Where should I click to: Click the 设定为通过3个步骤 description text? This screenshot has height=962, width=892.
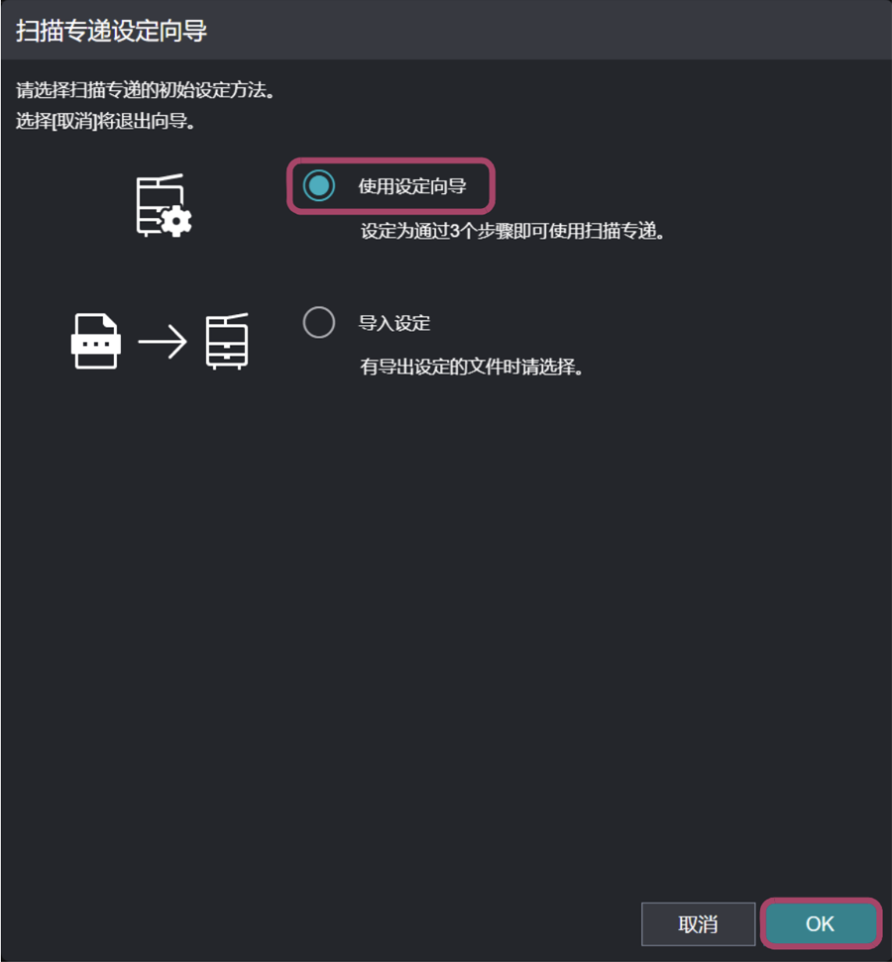(512, 231)
